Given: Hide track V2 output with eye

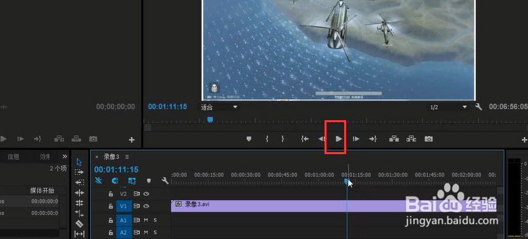Looking at the screenshot, I should click(x=146, y=194).
